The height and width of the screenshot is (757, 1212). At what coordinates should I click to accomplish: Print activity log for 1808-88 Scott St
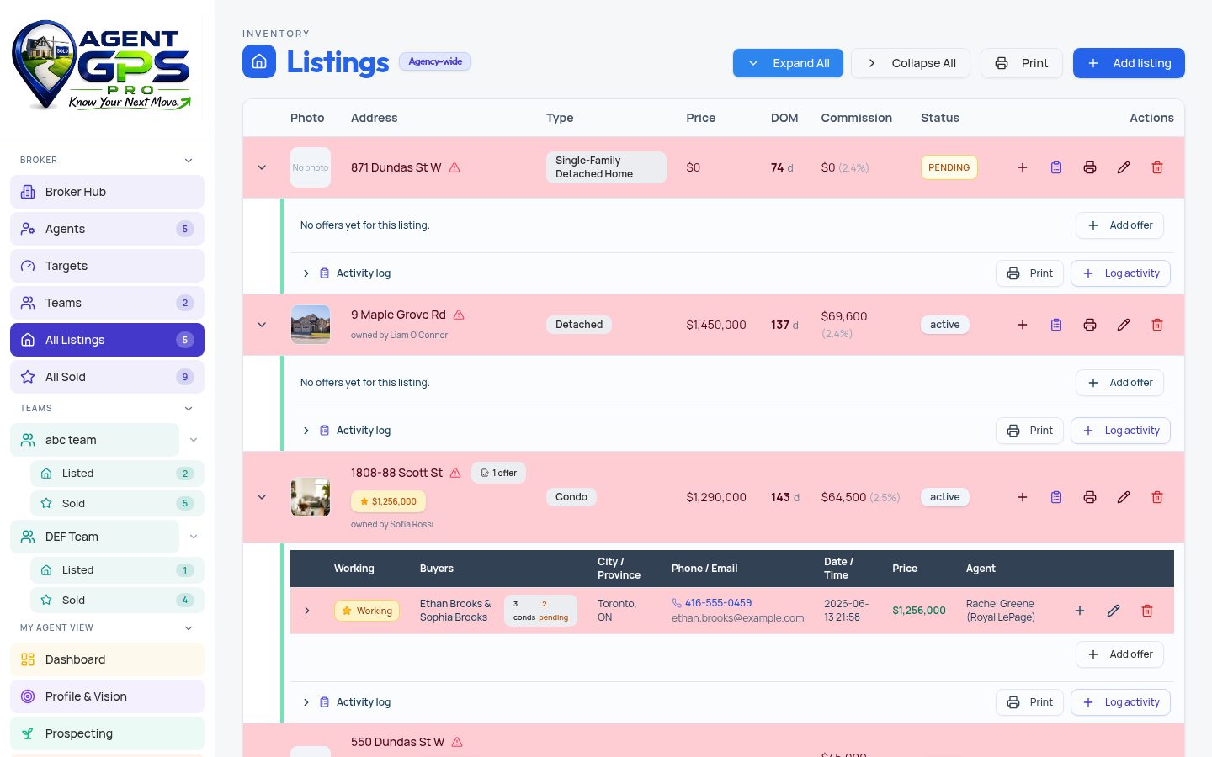[1029, 702]
